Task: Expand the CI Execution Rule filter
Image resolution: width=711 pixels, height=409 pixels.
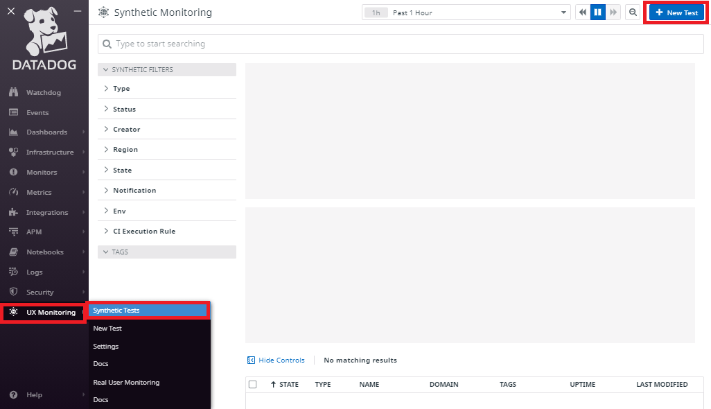Action: 167,232
